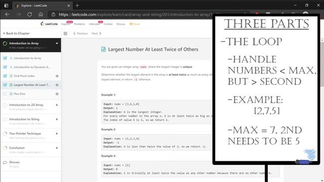Viewport: 324px width, 182px height.
Task: Open a new browser tab with plus
Action: pos(77,6)
